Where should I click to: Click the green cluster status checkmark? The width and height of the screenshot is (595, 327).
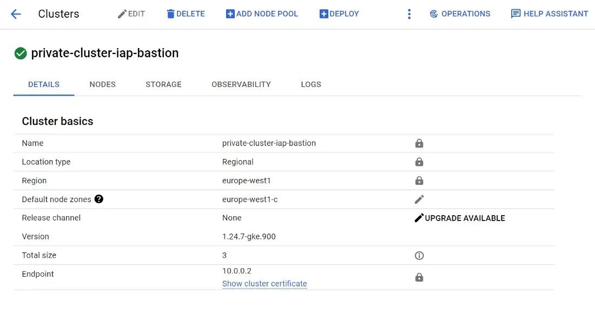pos(21,54)
